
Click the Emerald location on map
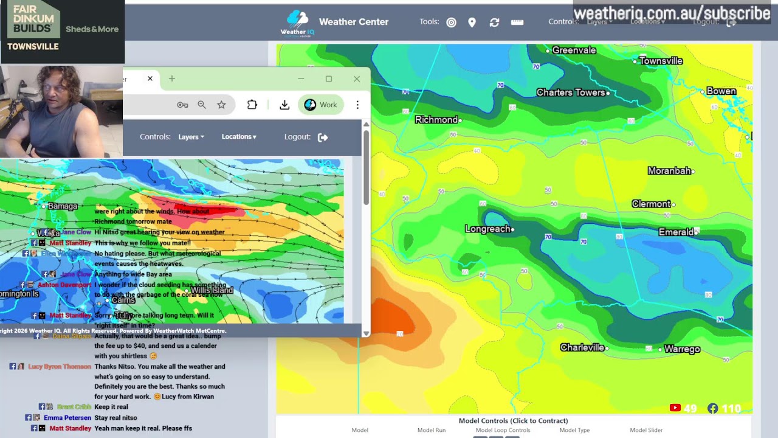[x=676, y=232]
